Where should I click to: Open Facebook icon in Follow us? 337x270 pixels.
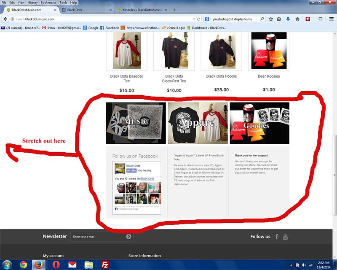(277, 237)
